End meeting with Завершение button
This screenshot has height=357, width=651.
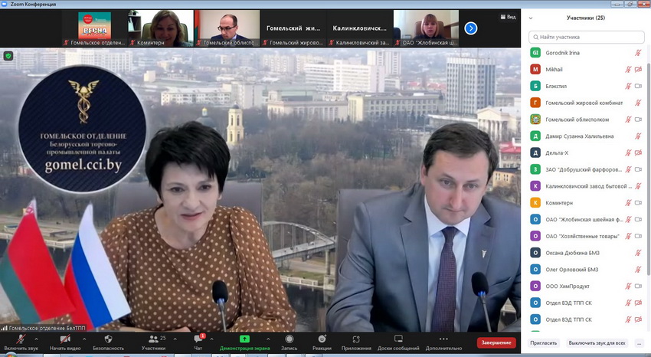pyautogui.click(x=496, y=342)
